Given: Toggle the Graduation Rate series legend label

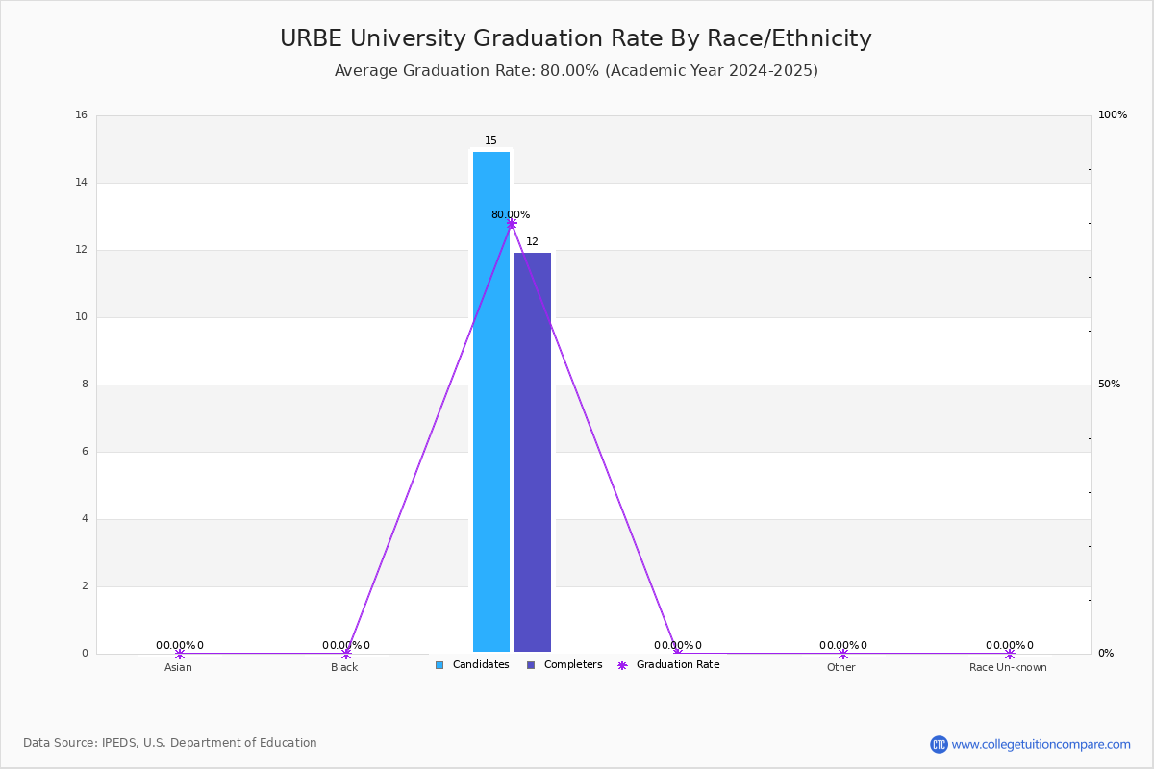Looking at the screenshot, I should (x=678, y=665).
